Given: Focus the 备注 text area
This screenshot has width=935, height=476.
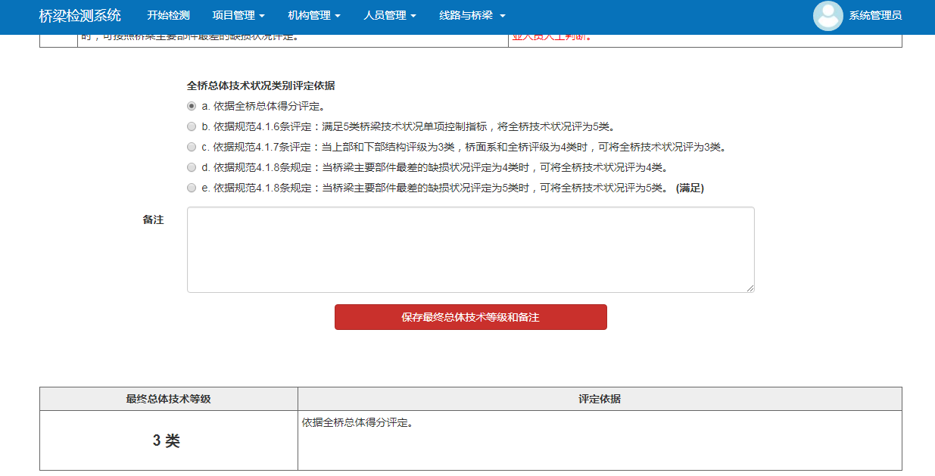Looking at the screenshot, I should pyautogui.click(x=470, y=250).
